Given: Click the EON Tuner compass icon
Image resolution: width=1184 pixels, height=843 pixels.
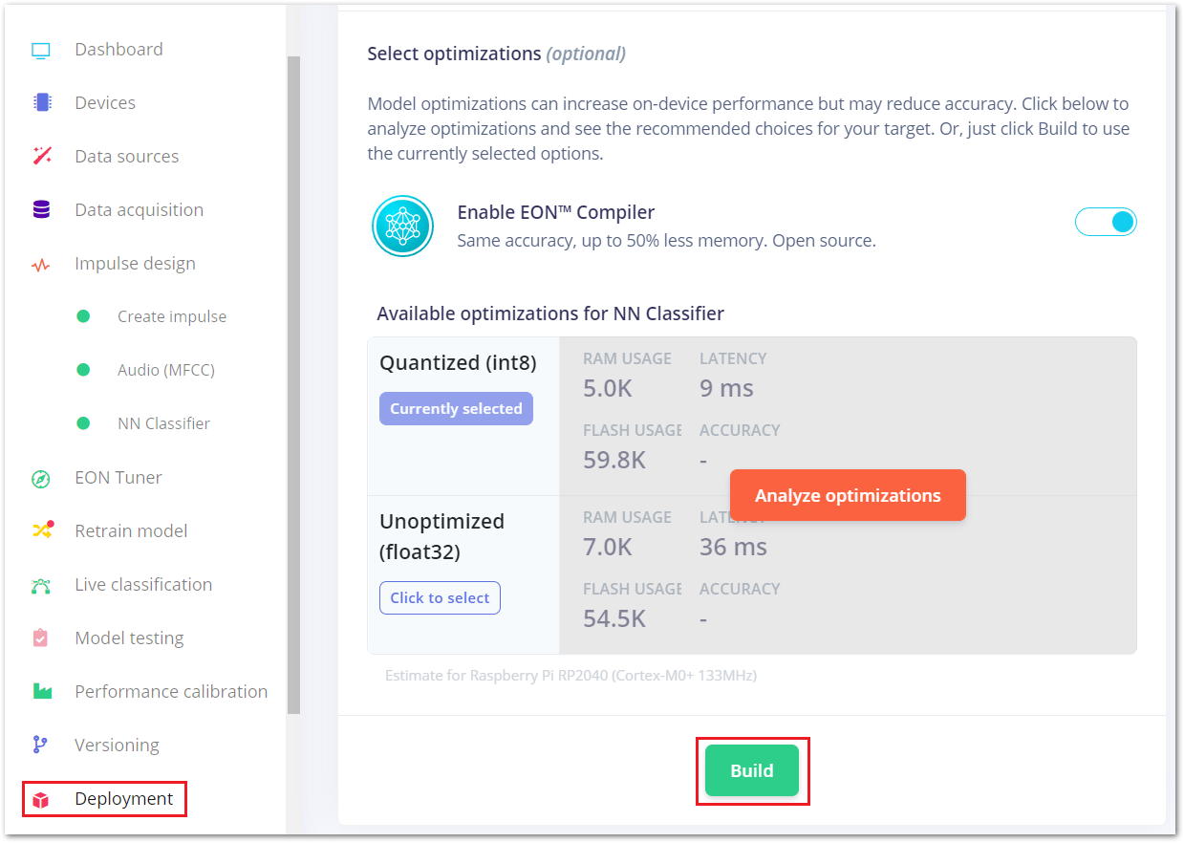Looking at the screenshot, I should click(41, 478).
